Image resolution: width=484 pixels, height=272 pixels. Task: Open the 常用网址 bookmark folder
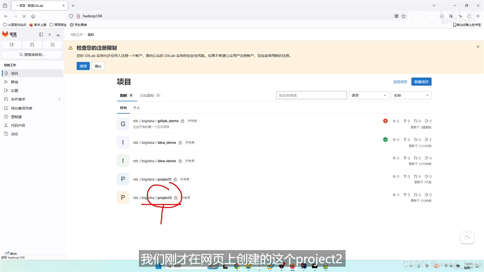(58, 25)
